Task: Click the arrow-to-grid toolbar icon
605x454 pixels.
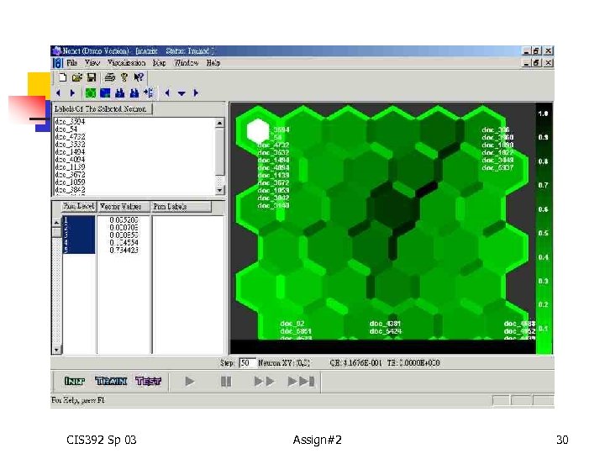Action: pos(148,93)
